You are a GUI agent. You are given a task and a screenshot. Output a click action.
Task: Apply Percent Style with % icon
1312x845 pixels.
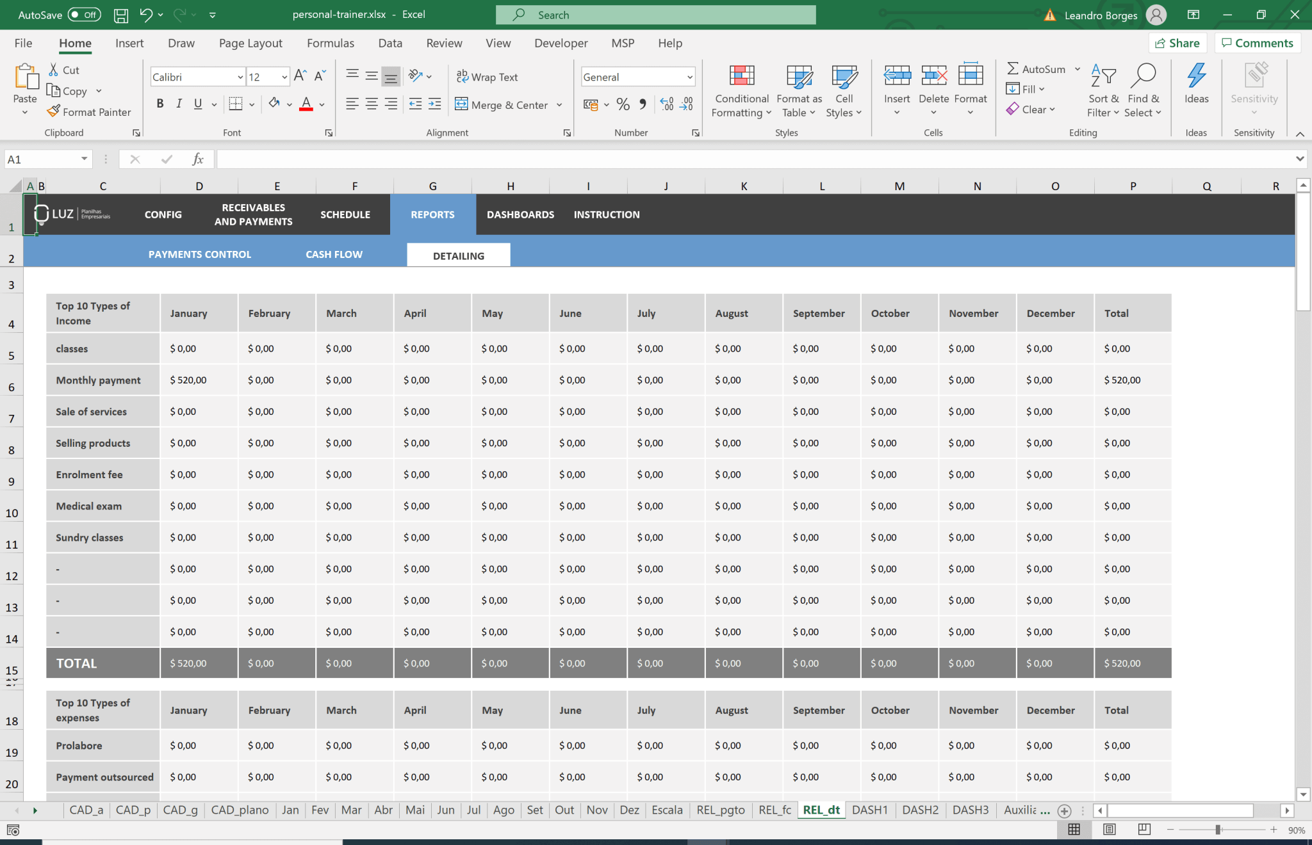[623, 104]
